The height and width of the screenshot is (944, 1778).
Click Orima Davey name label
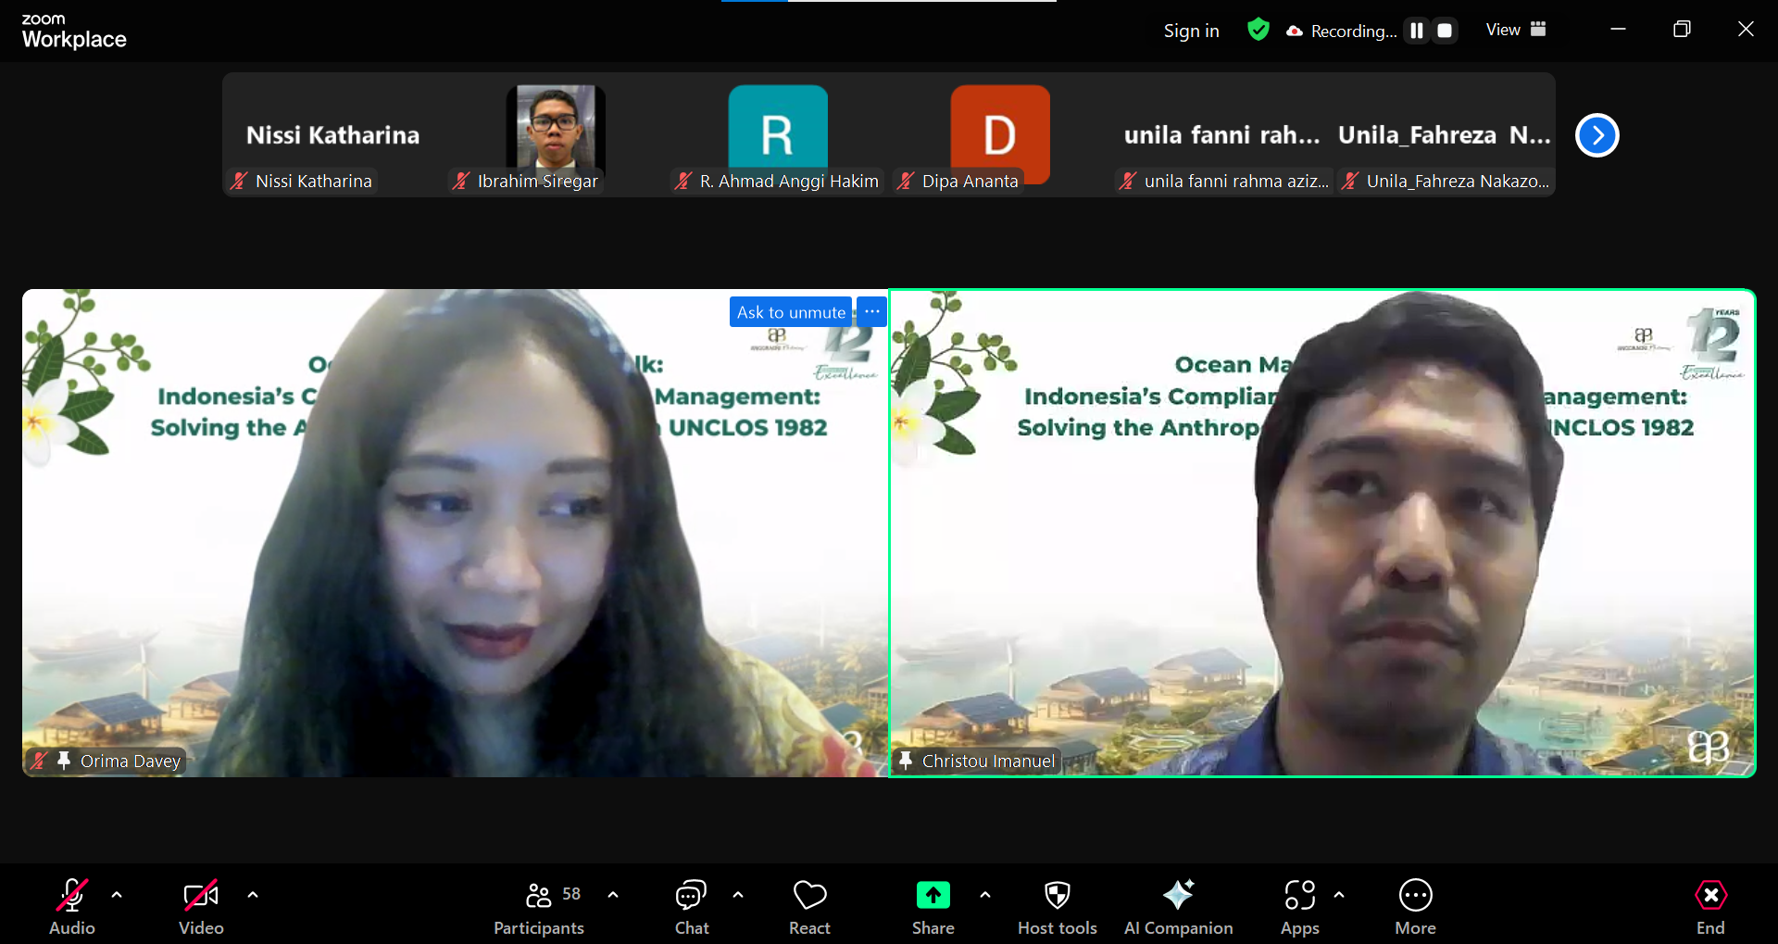point(131,761)
